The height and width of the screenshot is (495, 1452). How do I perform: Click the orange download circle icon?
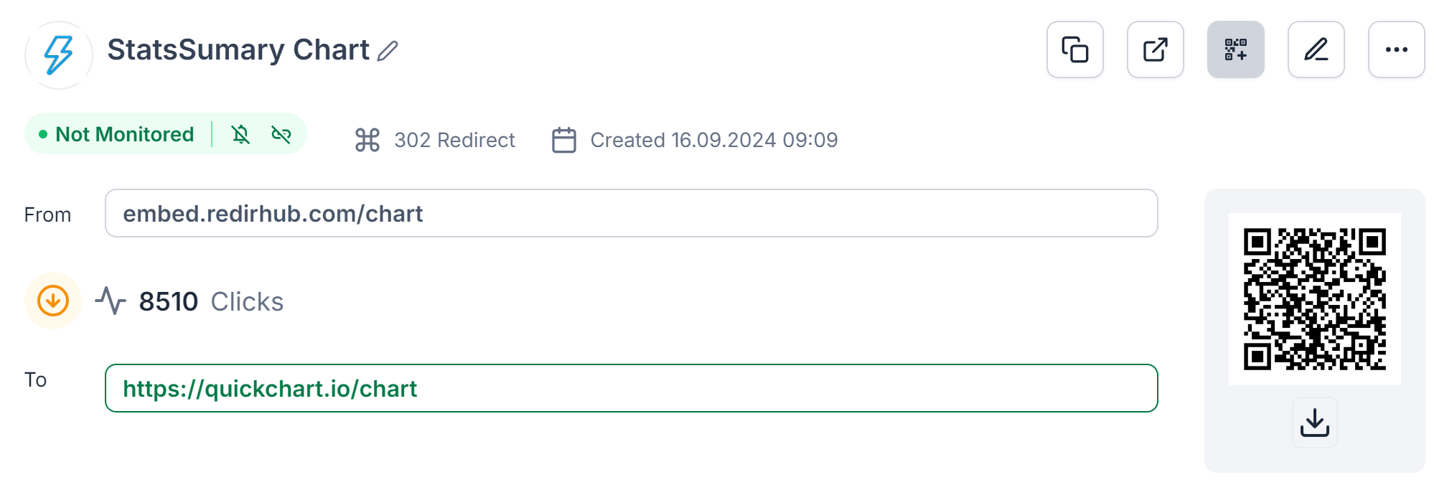52,301
